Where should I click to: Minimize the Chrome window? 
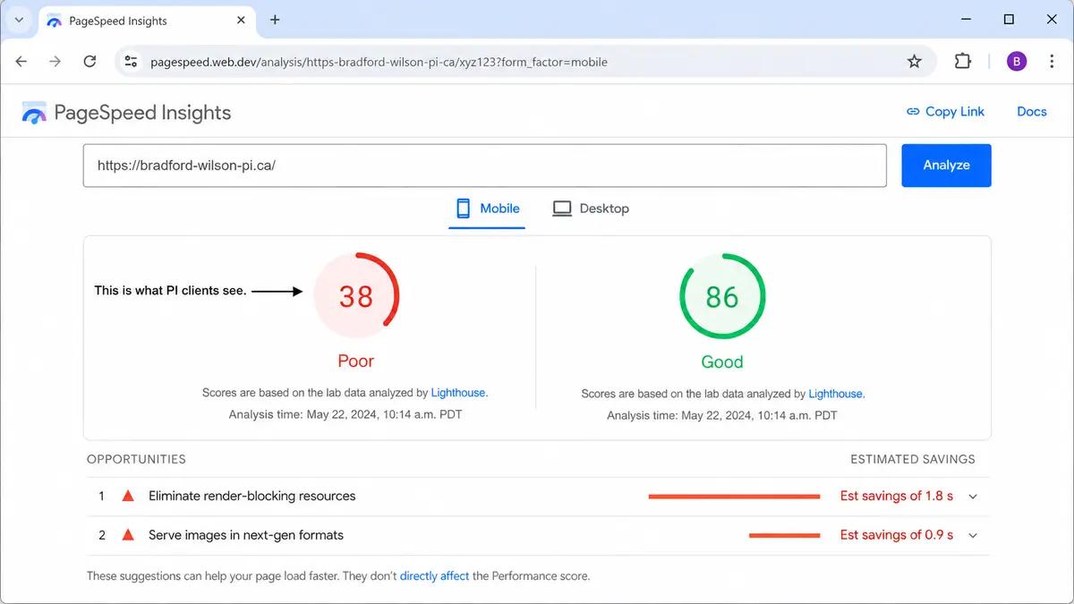pos(967,19)
